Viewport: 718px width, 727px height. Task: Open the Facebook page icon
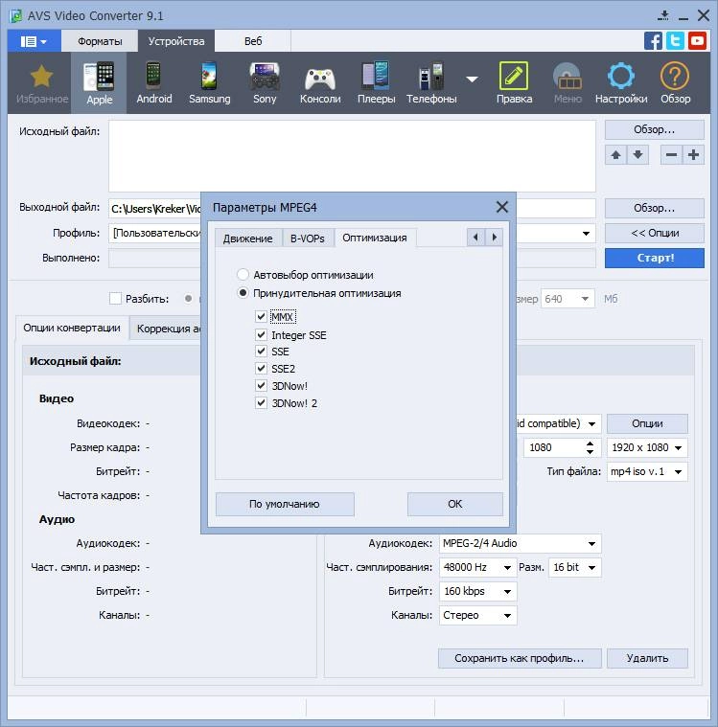653,41
